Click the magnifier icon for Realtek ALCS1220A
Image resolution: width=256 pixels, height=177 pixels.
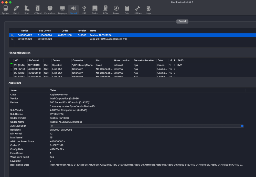[12, 35]
